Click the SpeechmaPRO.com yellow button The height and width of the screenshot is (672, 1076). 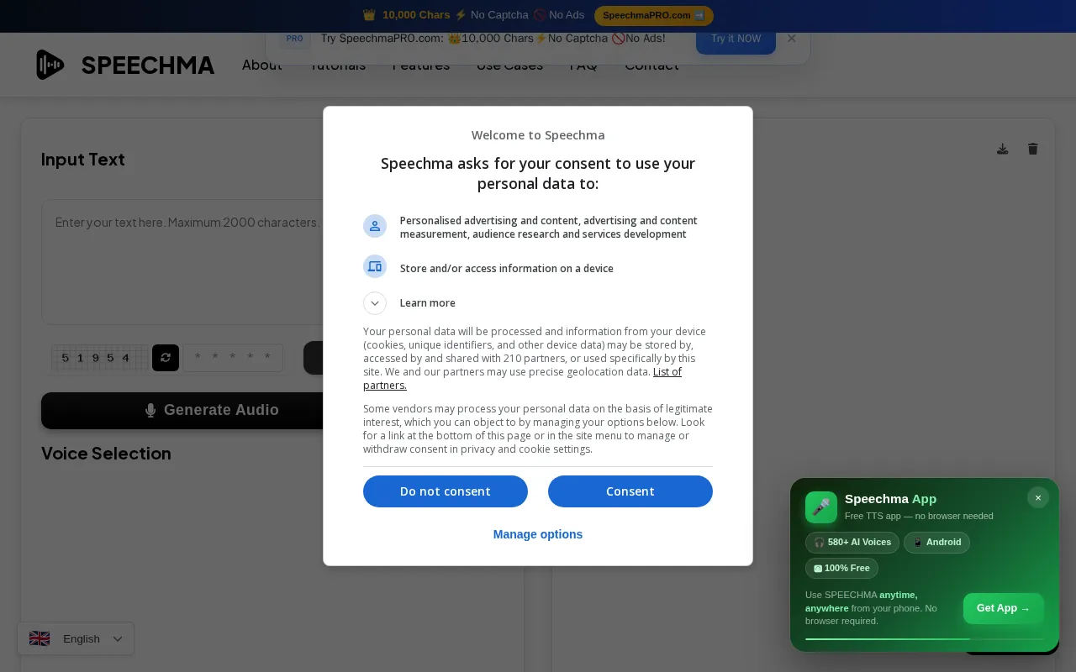(x=654, y=15)
